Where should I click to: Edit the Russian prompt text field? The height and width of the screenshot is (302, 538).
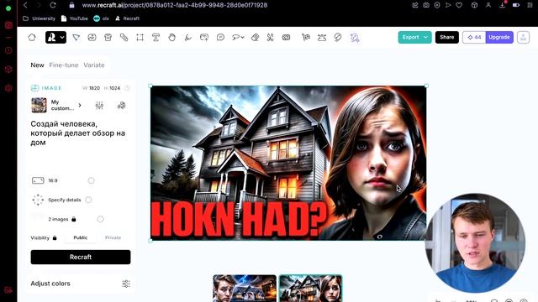(x=80, y=133)
